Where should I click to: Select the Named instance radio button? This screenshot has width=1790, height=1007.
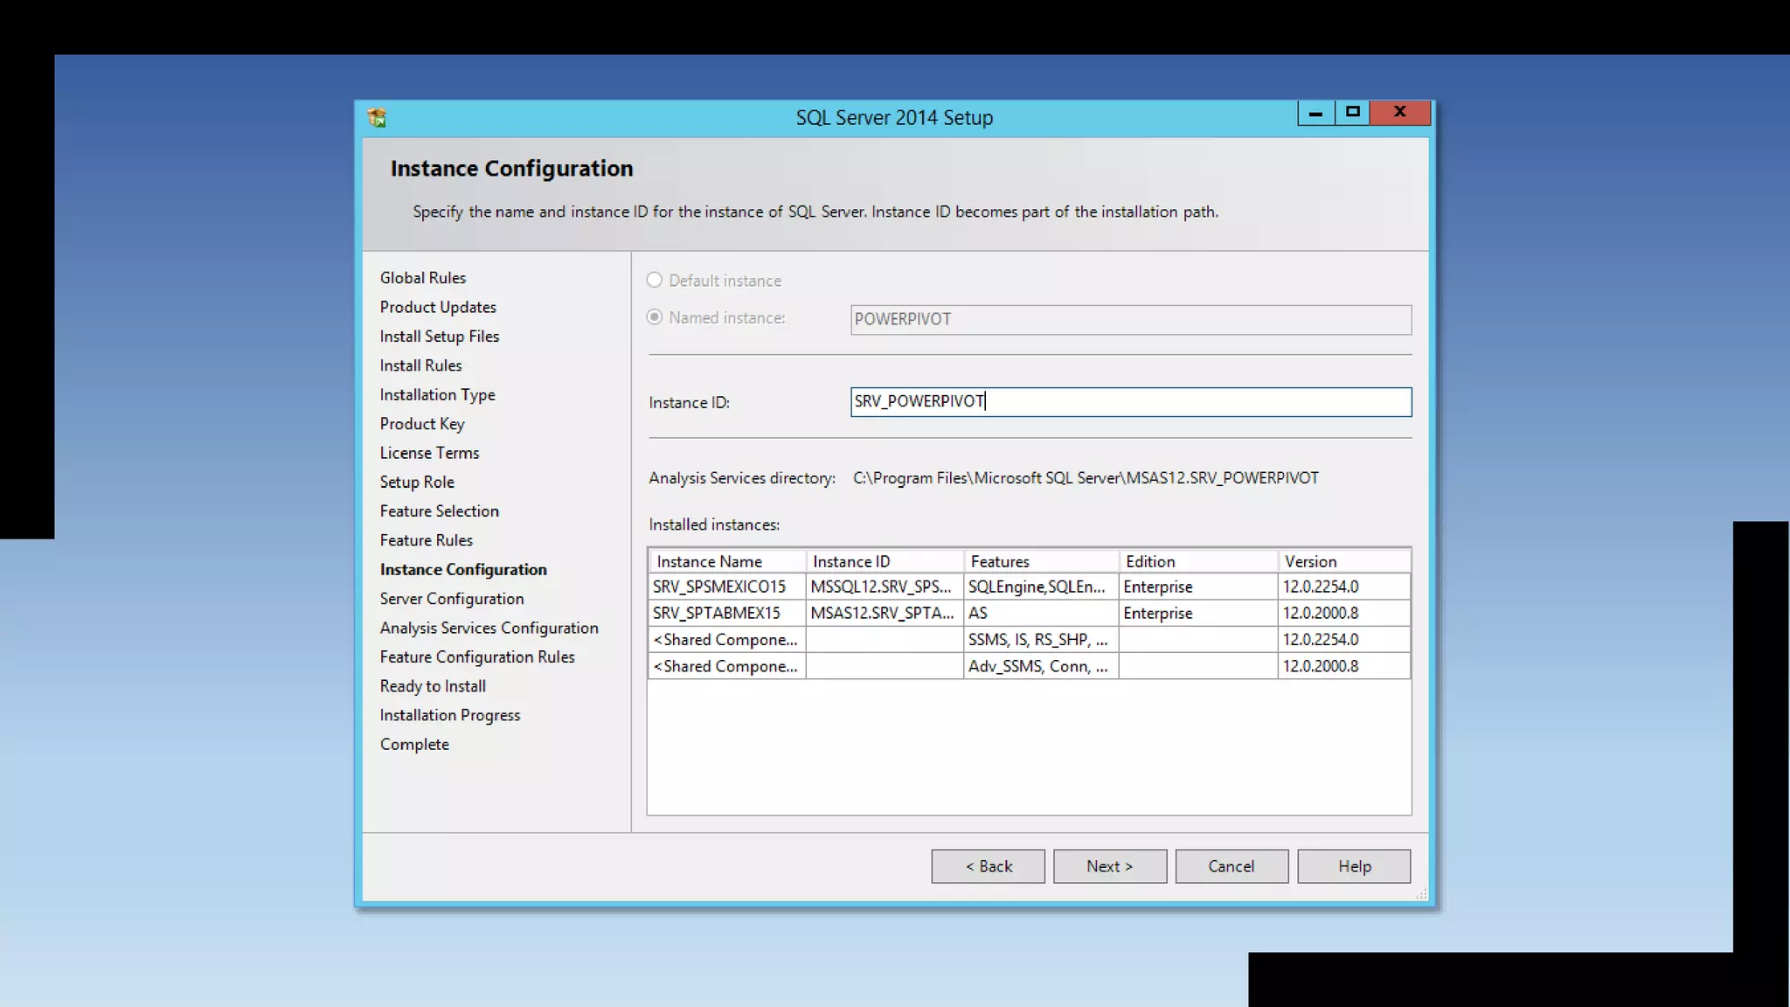click(x=655, y=318)
